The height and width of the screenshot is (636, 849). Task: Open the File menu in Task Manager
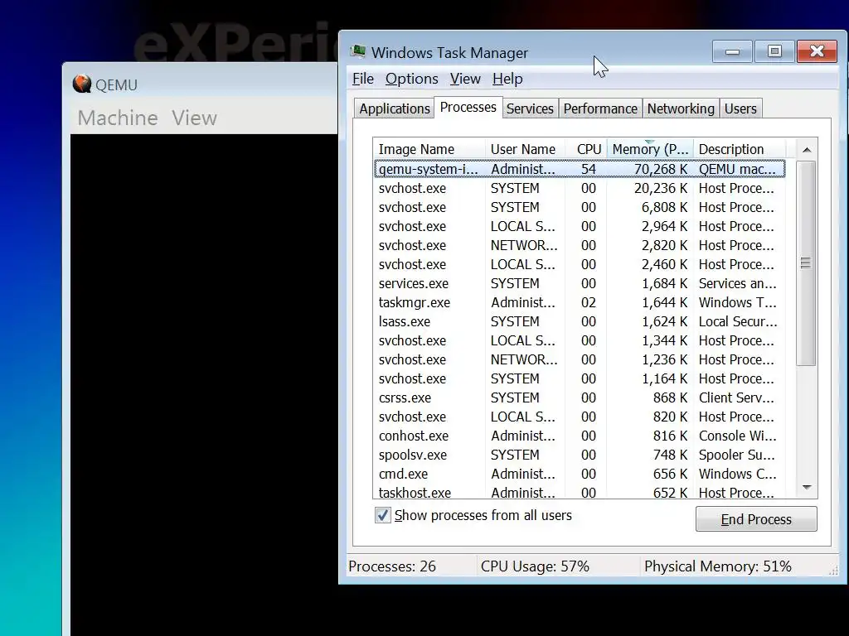[x=363, y=79]
